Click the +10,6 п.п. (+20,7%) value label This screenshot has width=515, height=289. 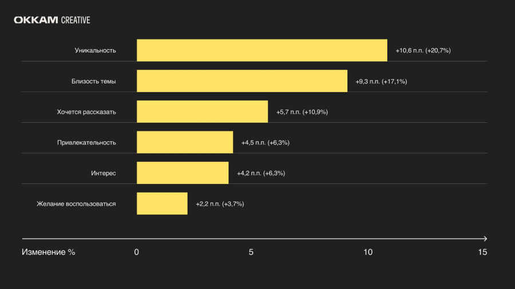[423, 50]
